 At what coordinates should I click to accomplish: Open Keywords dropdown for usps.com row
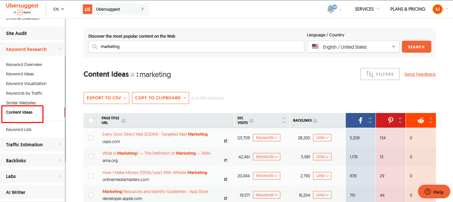pos(267,138)
